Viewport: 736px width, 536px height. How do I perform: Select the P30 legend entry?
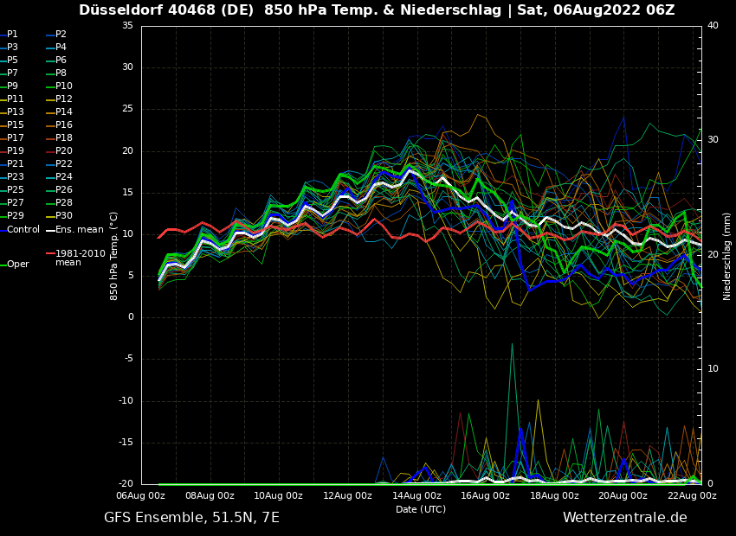tap(63, 216)
